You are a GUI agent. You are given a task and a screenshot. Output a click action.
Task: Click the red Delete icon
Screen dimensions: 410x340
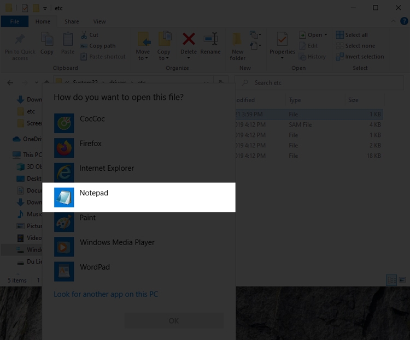point(189,39)
